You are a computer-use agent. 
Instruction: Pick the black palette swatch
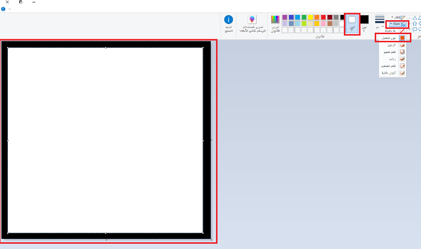[x=342, y=17]
